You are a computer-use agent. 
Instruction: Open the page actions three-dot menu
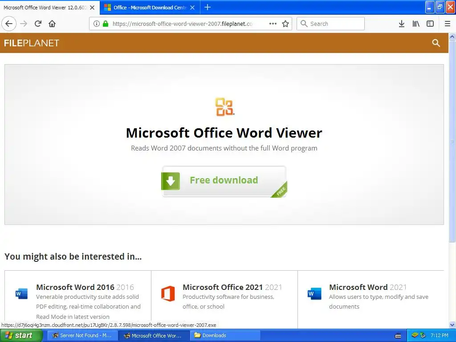pos(273,24)
